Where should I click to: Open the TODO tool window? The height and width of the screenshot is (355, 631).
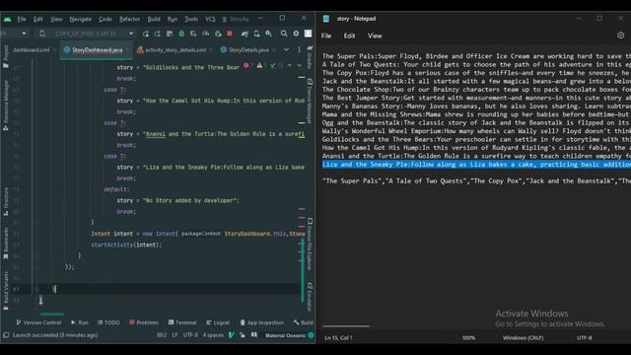tap(108, 322)
